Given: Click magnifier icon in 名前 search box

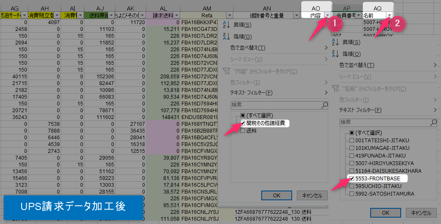Looking at the screenshot, I should [434, 122].
